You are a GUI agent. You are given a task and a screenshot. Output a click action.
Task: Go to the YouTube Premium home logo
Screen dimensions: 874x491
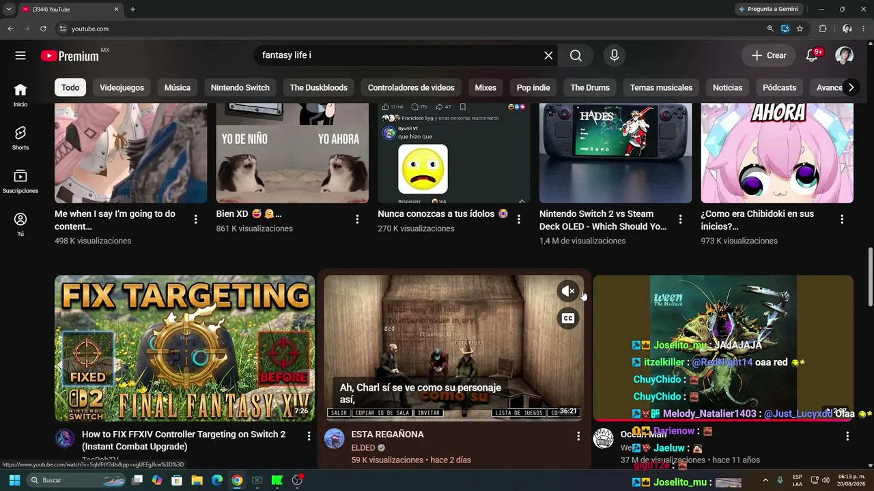(70, 56)
